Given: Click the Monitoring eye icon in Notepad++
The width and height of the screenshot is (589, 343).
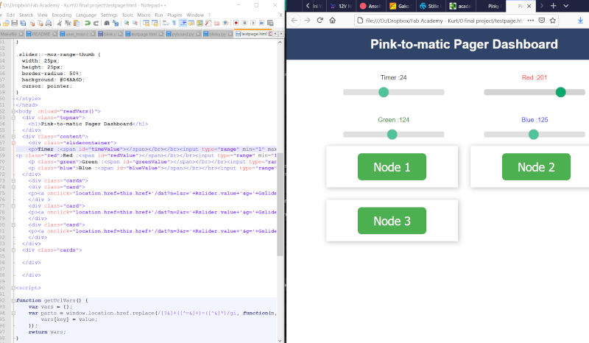Looking at the screenshot, I should (225, 23).
